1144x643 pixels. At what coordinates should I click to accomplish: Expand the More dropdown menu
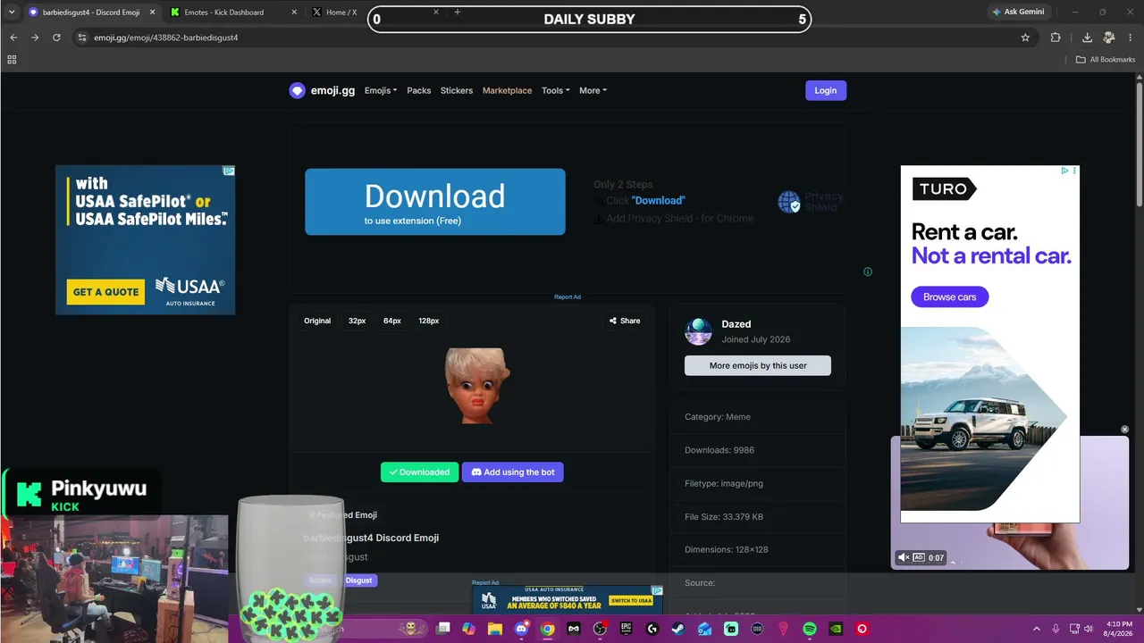(x=593, y=90)
